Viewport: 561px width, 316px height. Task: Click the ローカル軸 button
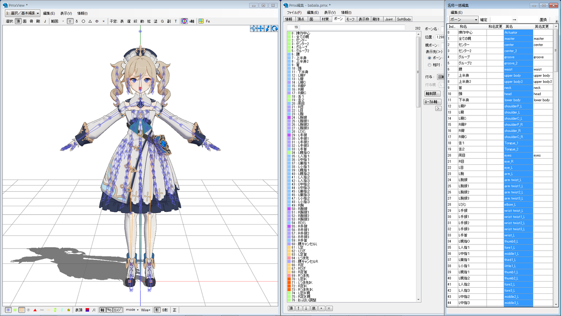pos(432,102)
